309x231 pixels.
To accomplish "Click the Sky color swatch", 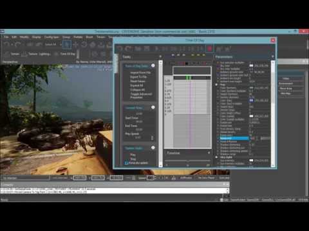I will [251, 65].
